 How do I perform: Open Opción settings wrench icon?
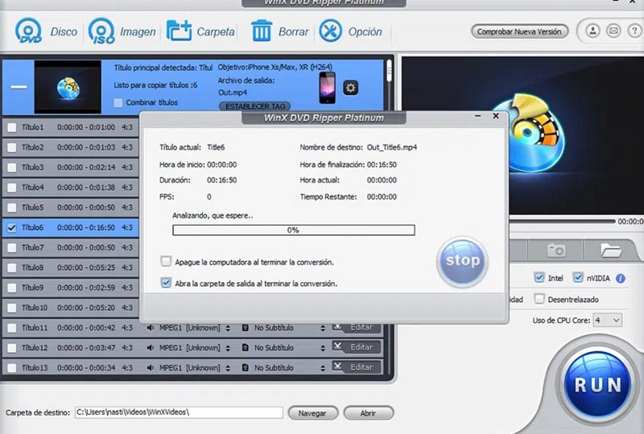point(330,31)
